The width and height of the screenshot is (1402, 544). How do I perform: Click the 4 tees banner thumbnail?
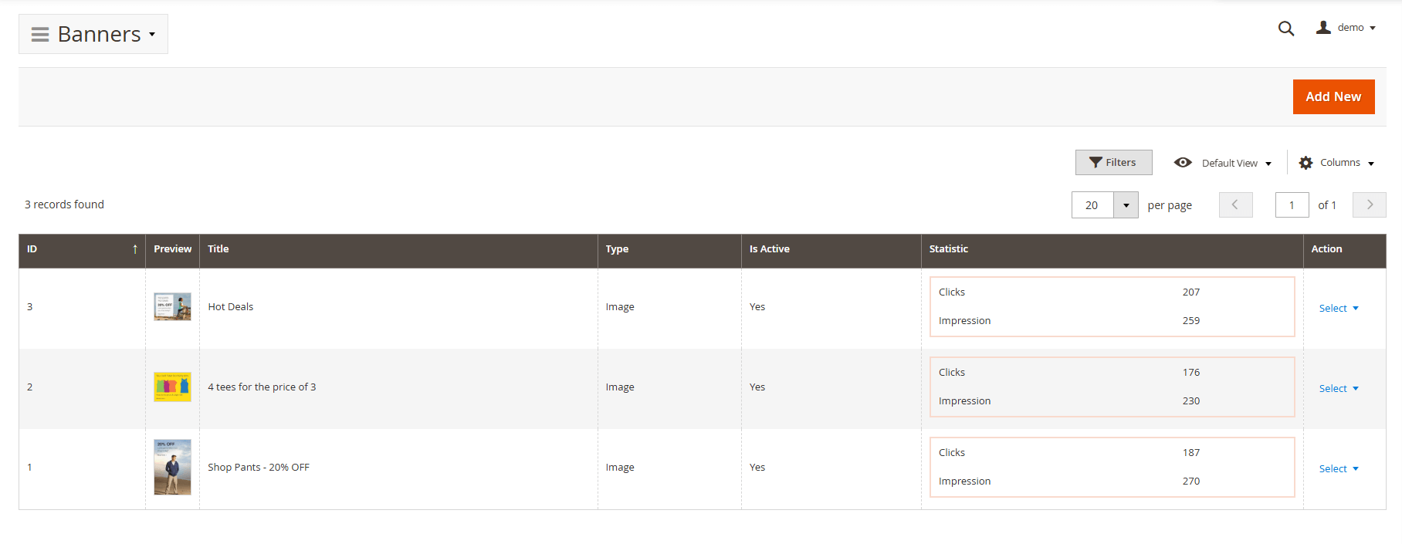(172, 387)
